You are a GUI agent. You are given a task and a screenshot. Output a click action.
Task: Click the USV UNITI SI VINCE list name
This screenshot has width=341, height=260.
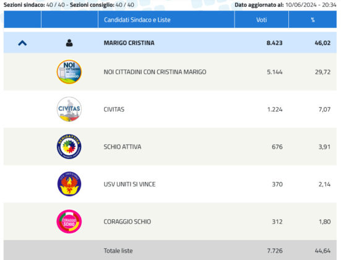[129, 184]
